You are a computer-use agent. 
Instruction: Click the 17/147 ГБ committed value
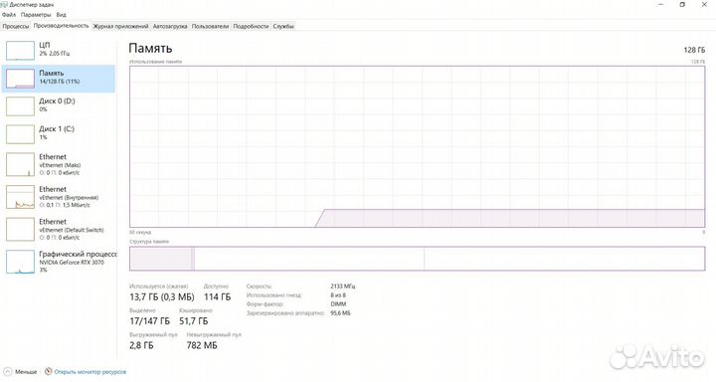(149, 321)
